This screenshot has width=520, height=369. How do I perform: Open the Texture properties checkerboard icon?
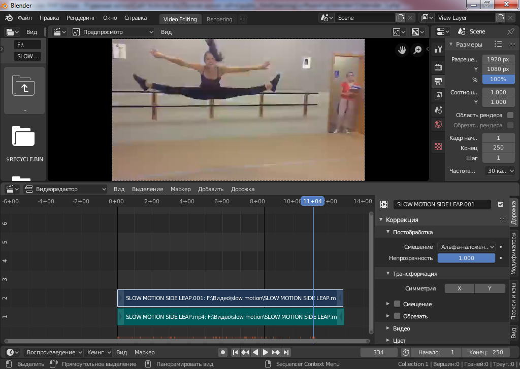point(438,146)
